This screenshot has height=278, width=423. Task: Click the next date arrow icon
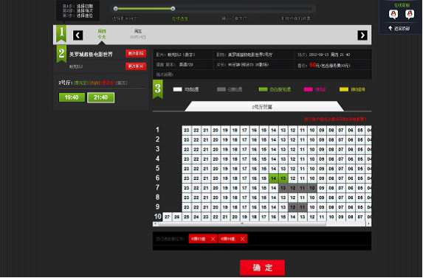pyautogui.click(x=362, y=35)
